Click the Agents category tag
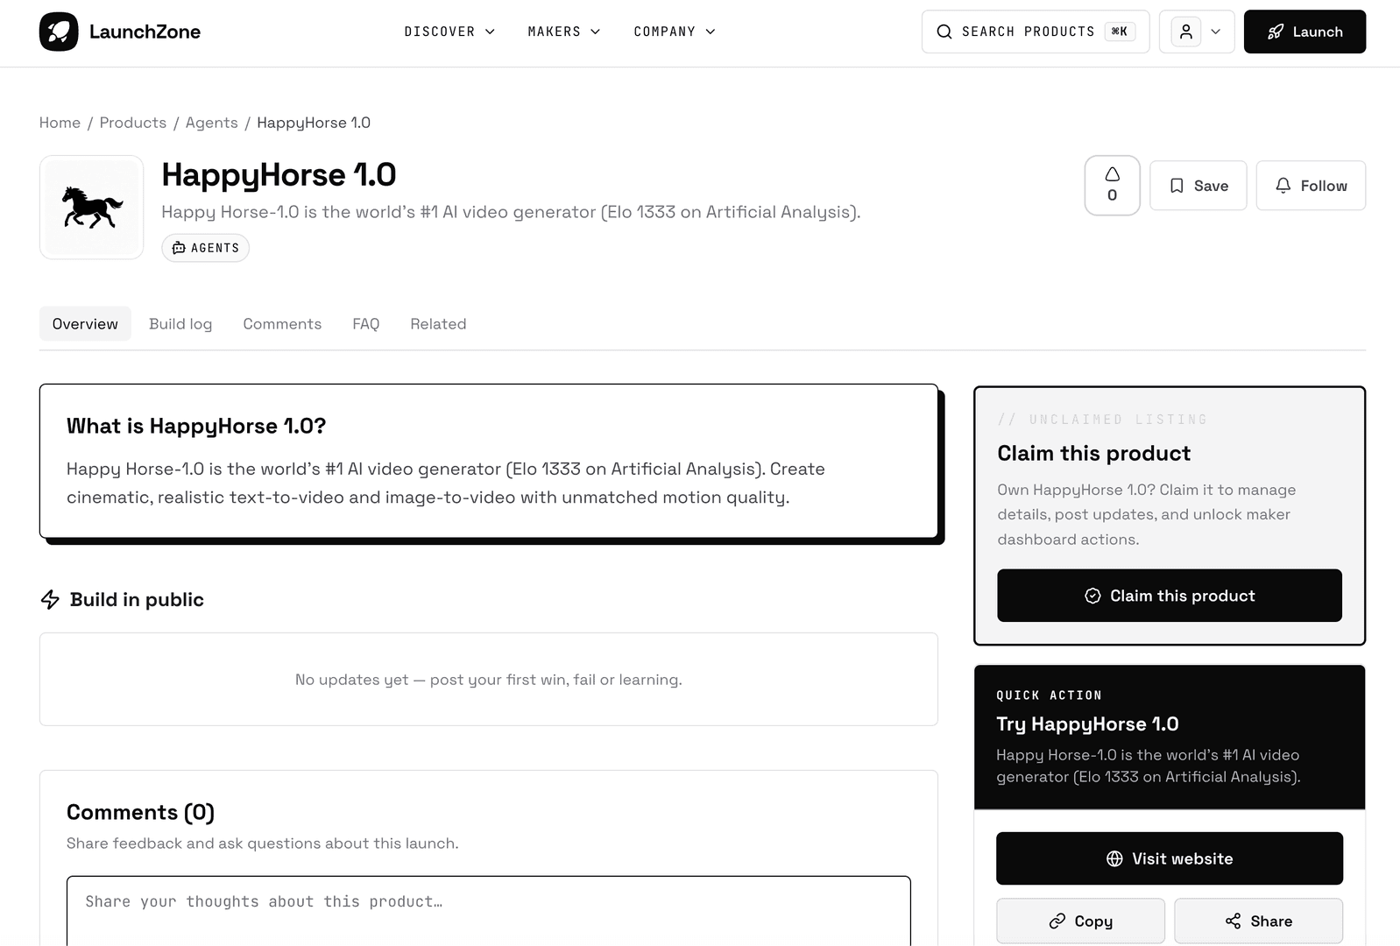Screen dimensions: 1400x946 [206, 248]
